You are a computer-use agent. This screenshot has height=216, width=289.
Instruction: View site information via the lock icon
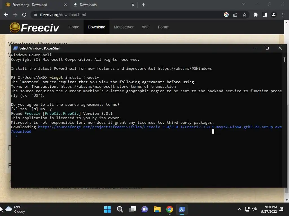pos(36,15)
